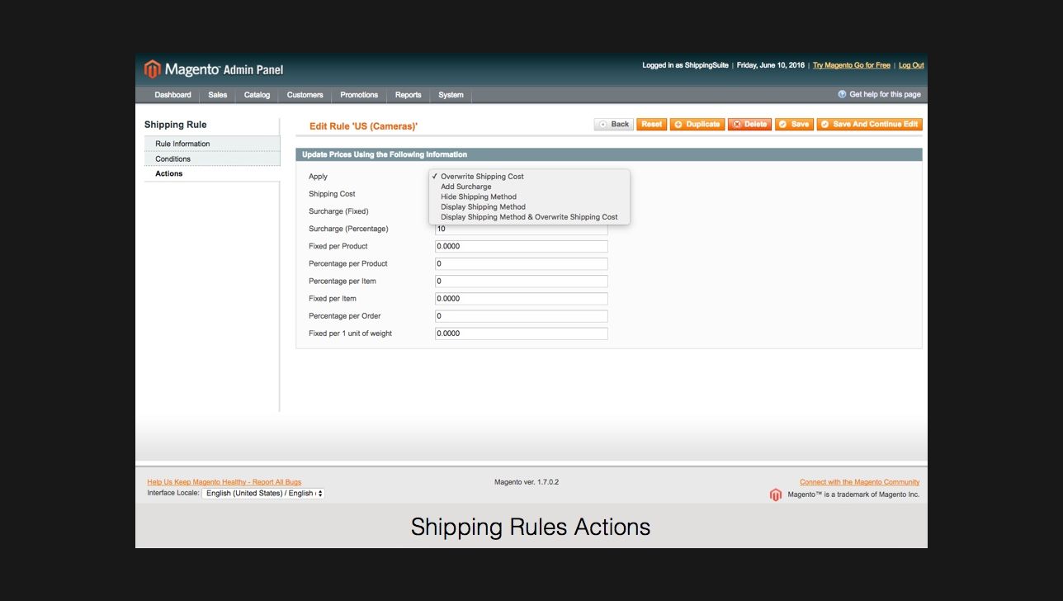Click Fixed per Product input field
Image resolution: width=1063 pixels, height=601 pixels.
click(521, 247)
